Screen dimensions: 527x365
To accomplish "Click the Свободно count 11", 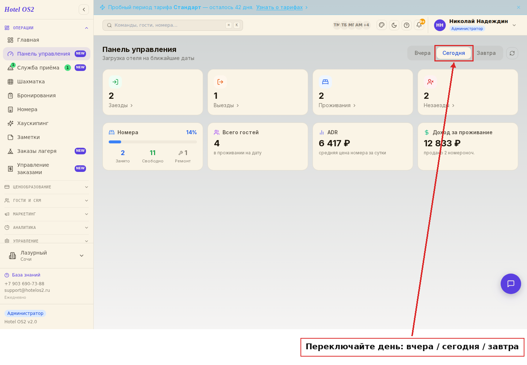I will pyautogui.click(x=153, y=153).
